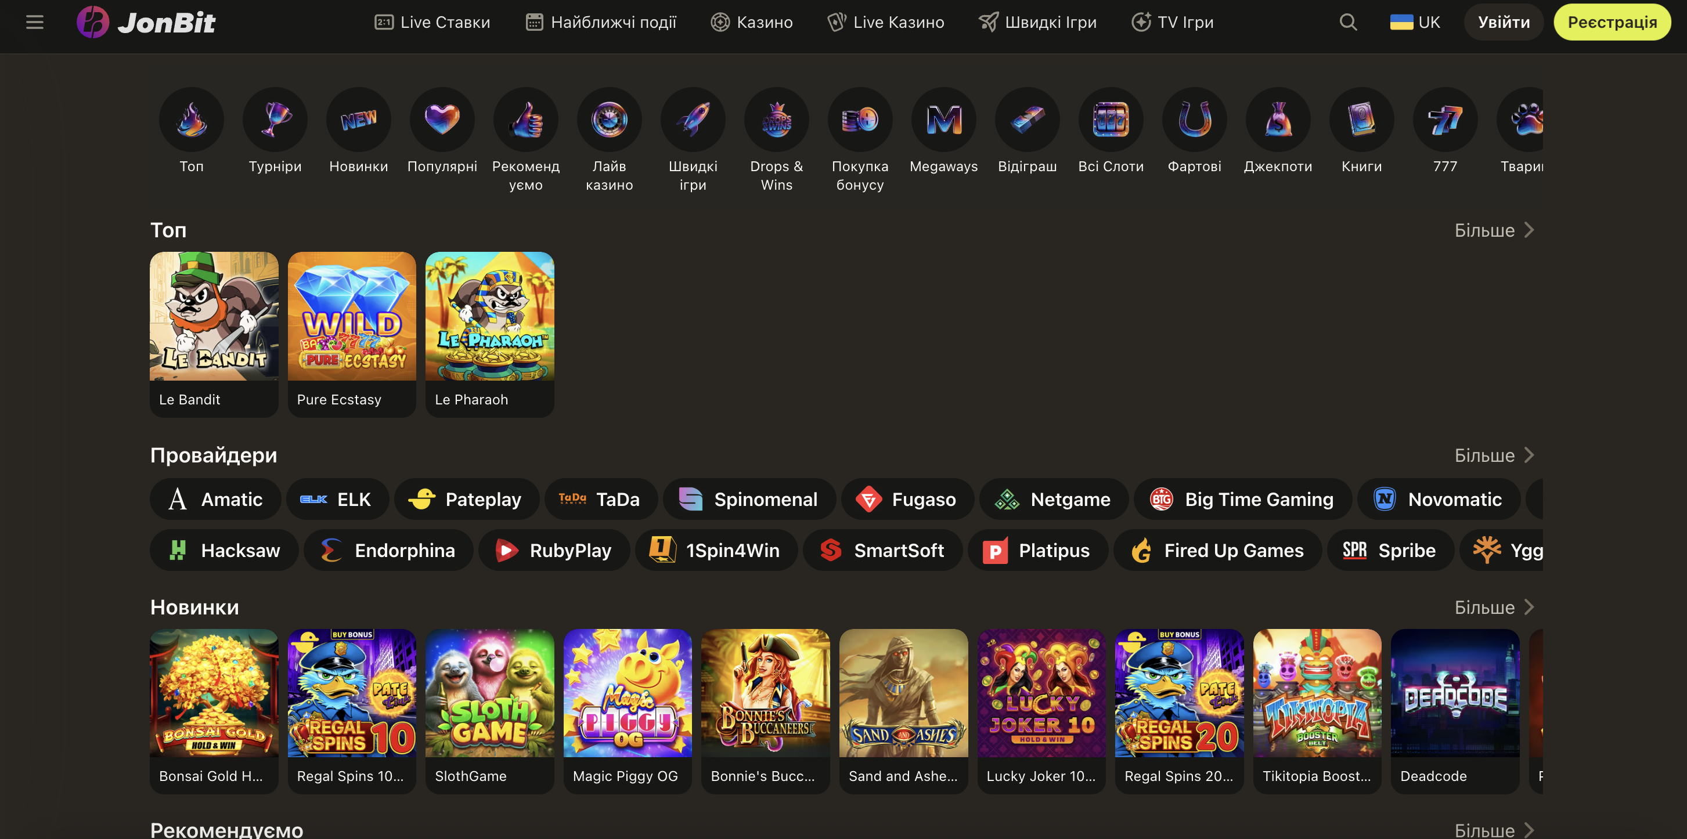The height and width of the screenshot is (839, 1687).
Task: Click the Увійти login button
Action: [1504, 22]
